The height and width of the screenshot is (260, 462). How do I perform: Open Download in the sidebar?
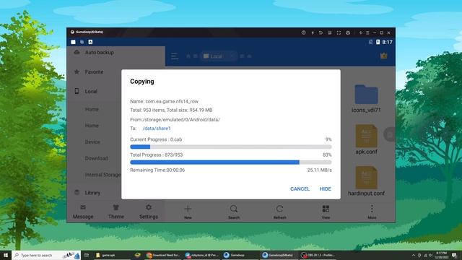[96, 158]
